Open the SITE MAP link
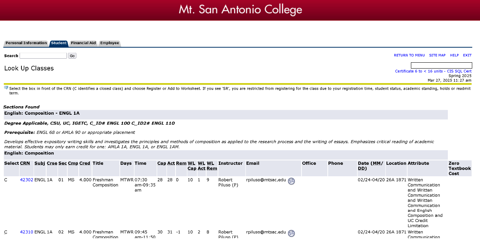The image size is (480, 250). point(437,55)
